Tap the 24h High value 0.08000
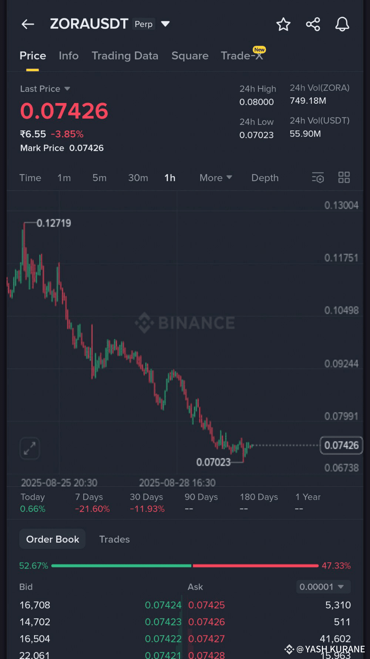370x659 pixels. click(x=256, y=102)
